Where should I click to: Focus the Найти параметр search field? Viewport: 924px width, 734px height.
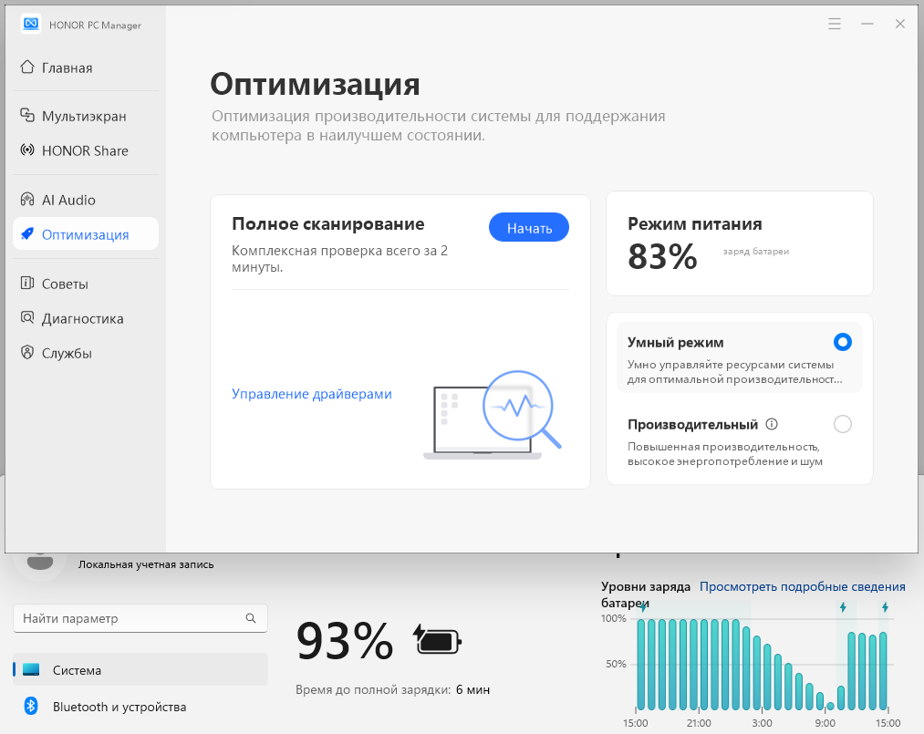(140, 618)
